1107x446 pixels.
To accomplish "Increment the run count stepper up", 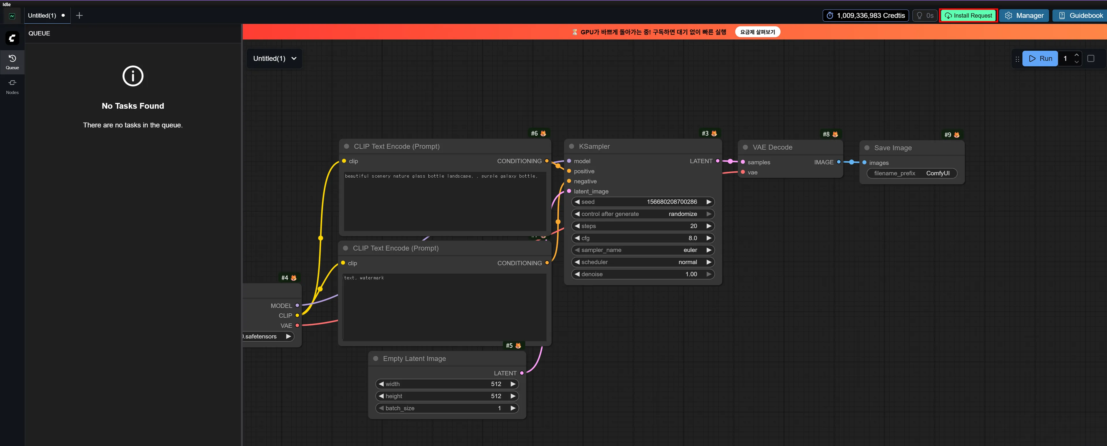I will [1076, 55].
